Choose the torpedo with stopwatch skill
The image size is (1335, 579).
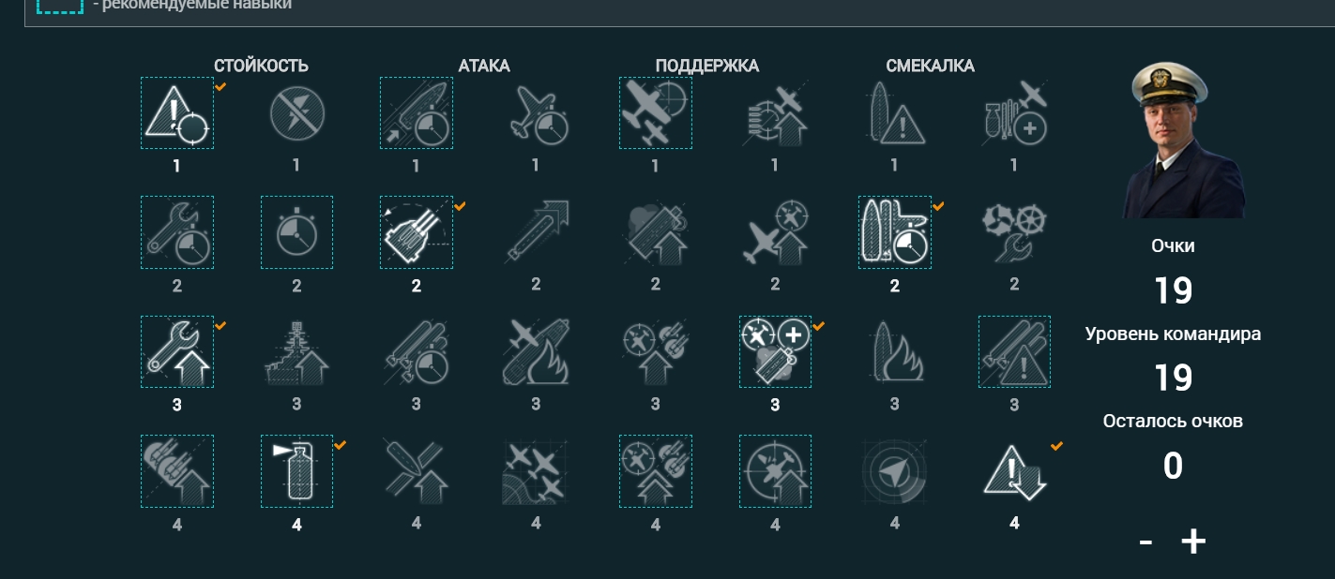click(417, 112)
